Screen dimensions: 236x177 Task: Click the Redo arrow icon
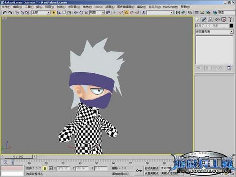pos(10,13)
